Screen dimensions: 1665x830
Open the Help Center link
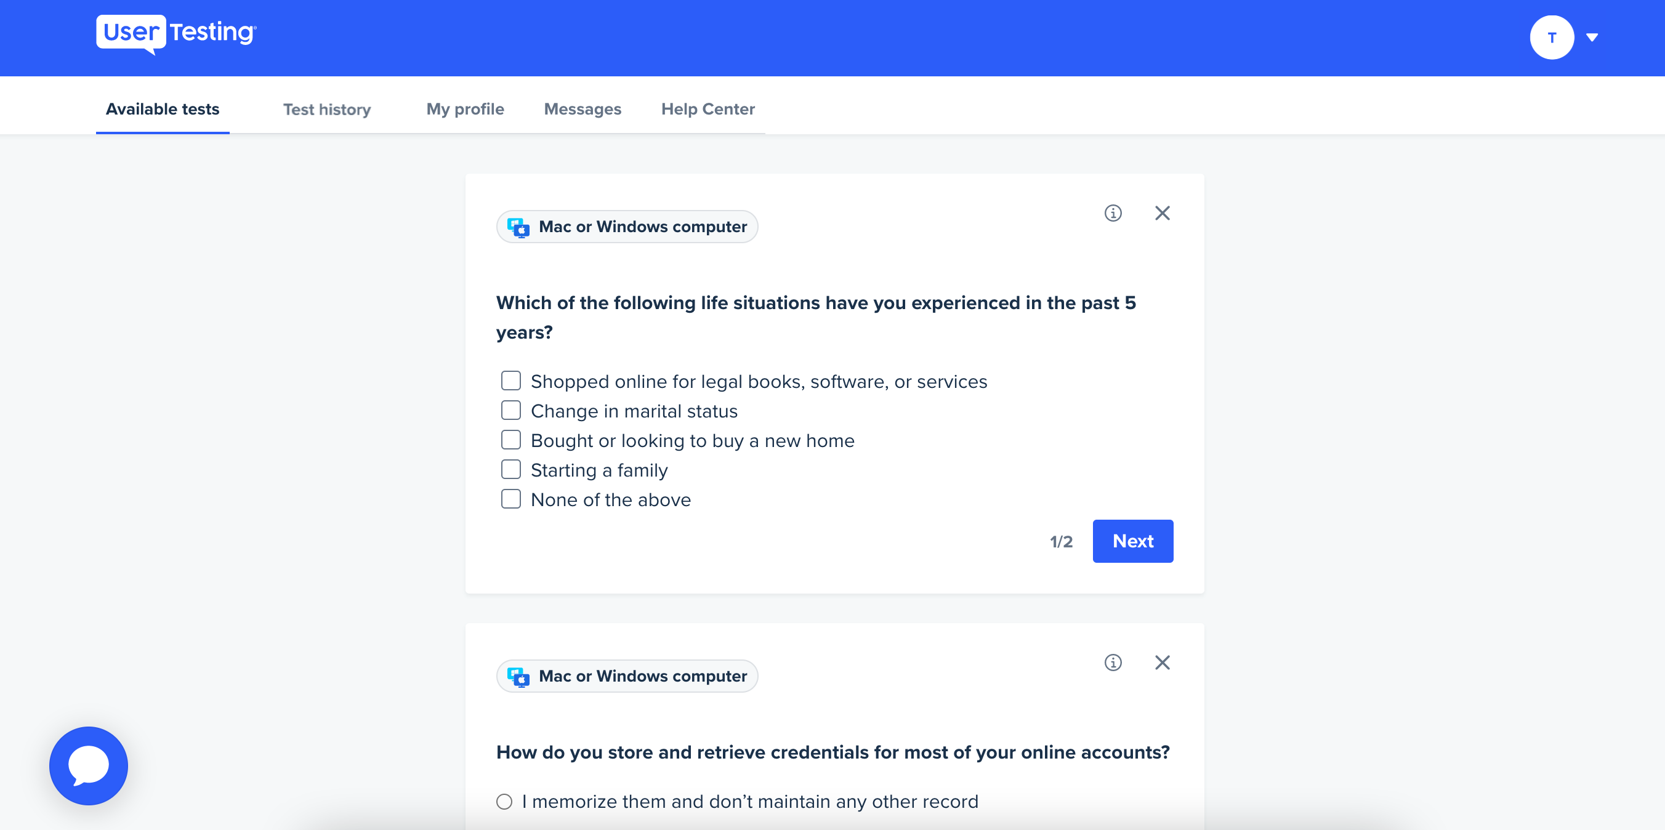click(708, 108)
